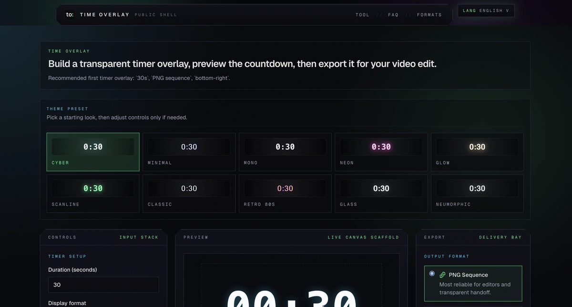572x307 pixels.
Task: Click 'Most reliable for editors' description text
Action: pyautogui.click(x=475, y=288)
